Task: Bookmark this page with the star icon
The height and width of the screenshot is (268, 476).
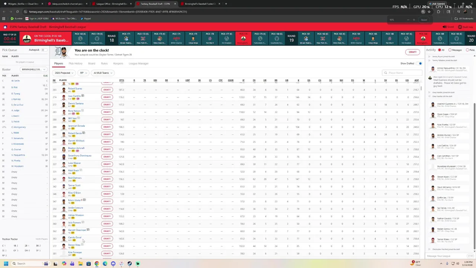Action: click(429, 12)
